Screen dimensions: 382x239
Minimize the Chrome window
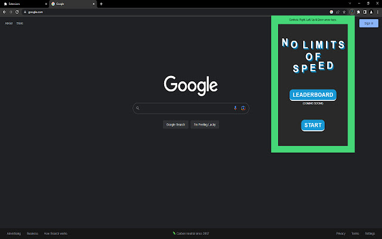coord(359,4)
